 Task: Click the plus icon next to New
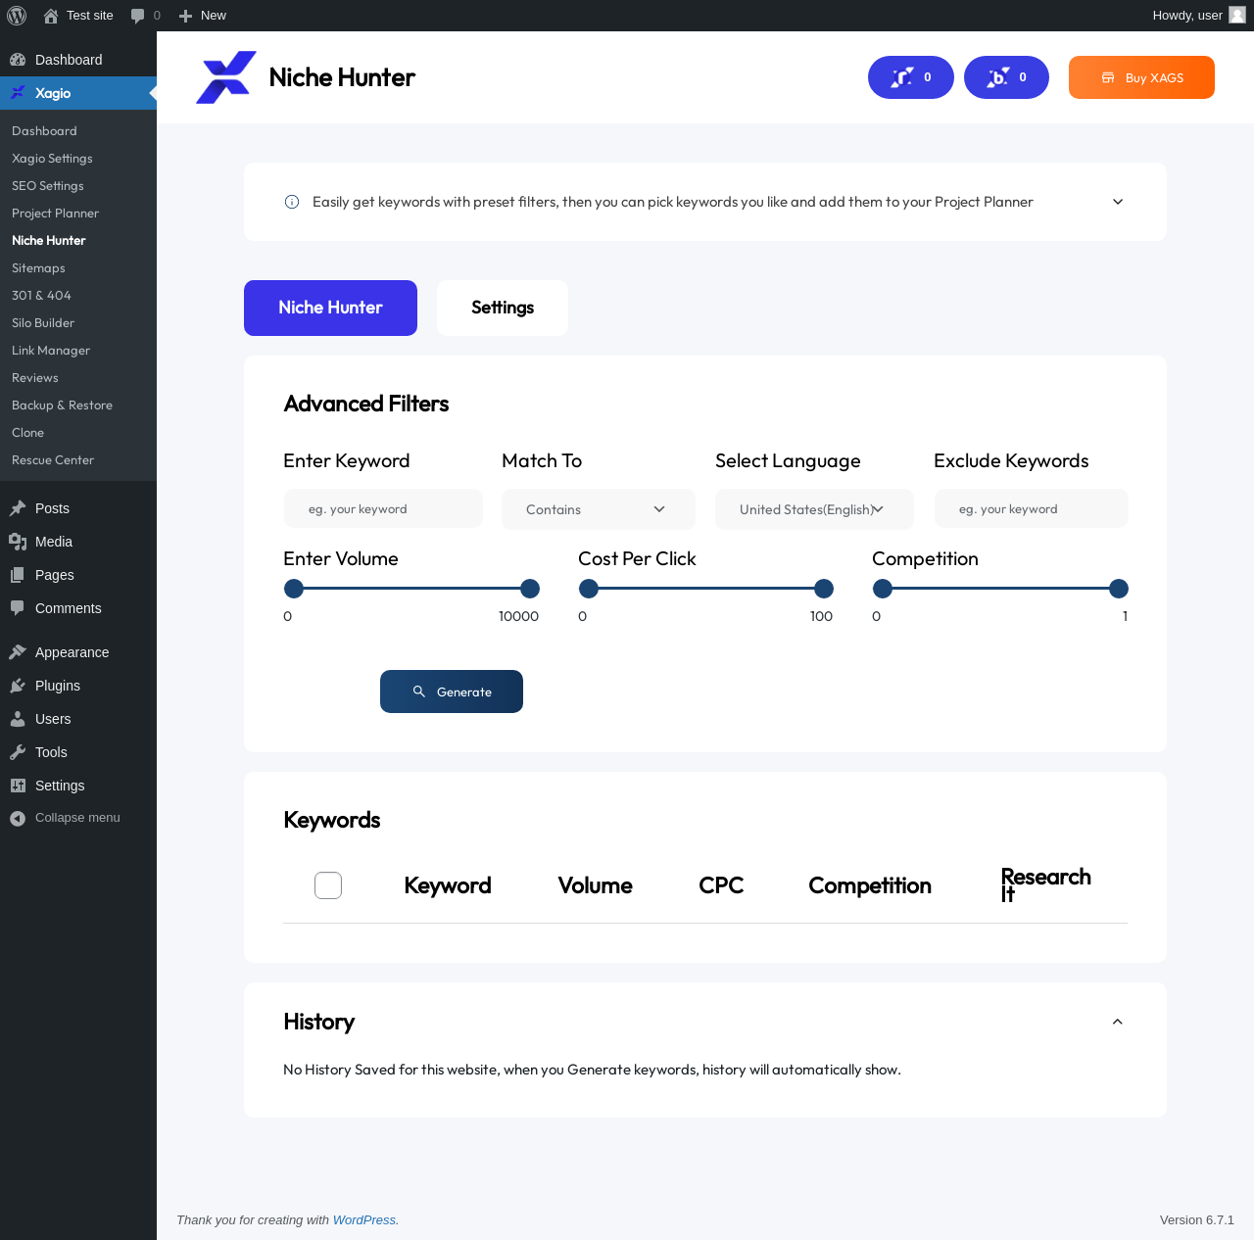click(x=185, y=16)
